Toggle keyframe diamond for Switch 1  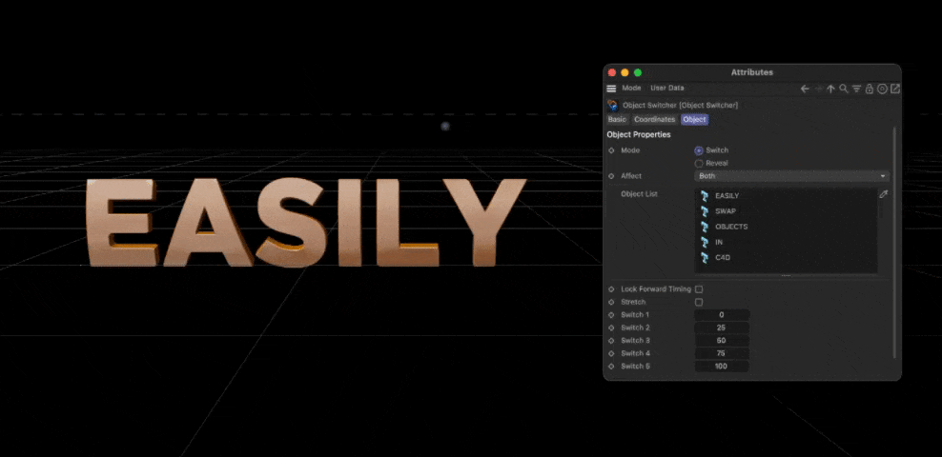[x=611, y=315]
